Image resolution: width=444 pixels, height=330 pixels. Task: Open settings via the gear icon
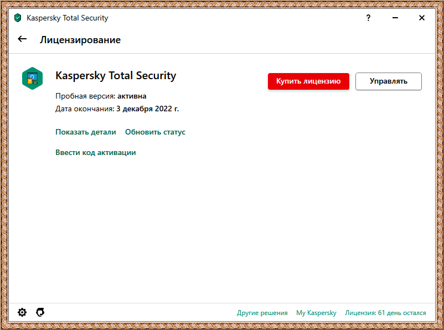tap(22, 312)
